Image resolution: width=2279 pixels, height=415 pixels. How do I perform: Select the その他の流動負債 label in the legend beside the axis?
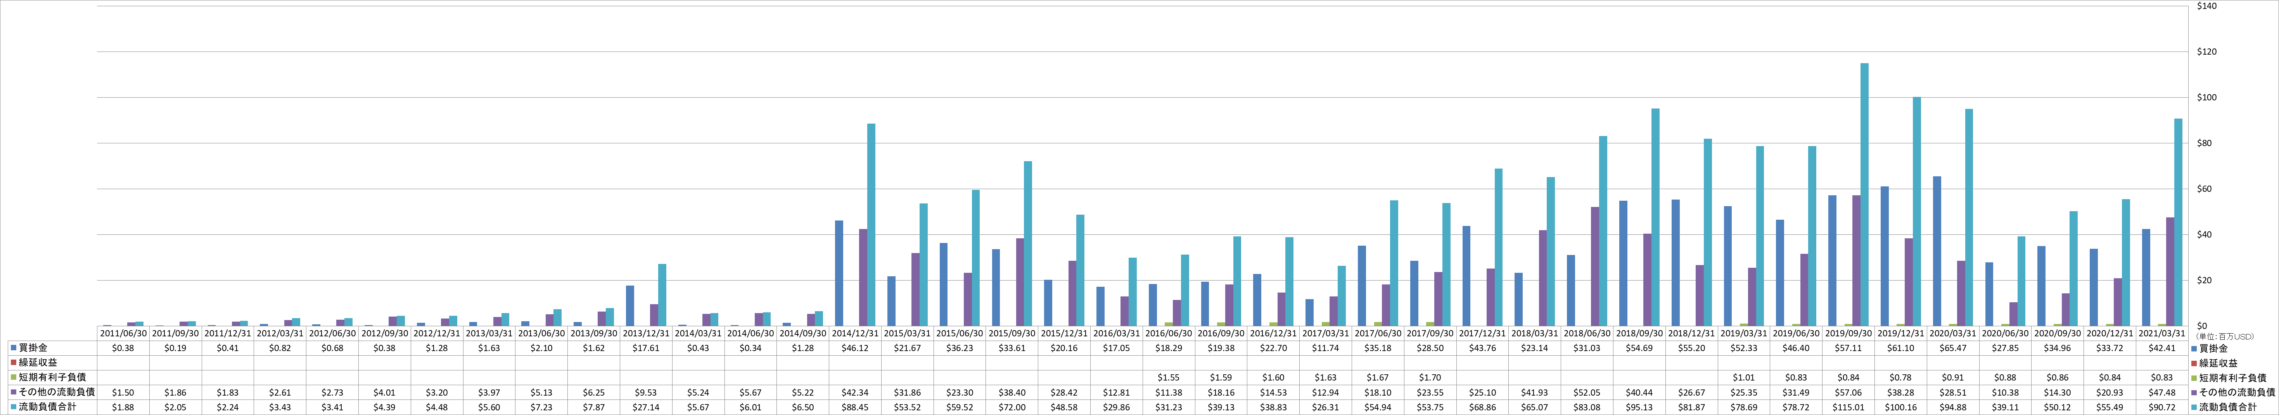(x=2237, y=392)
